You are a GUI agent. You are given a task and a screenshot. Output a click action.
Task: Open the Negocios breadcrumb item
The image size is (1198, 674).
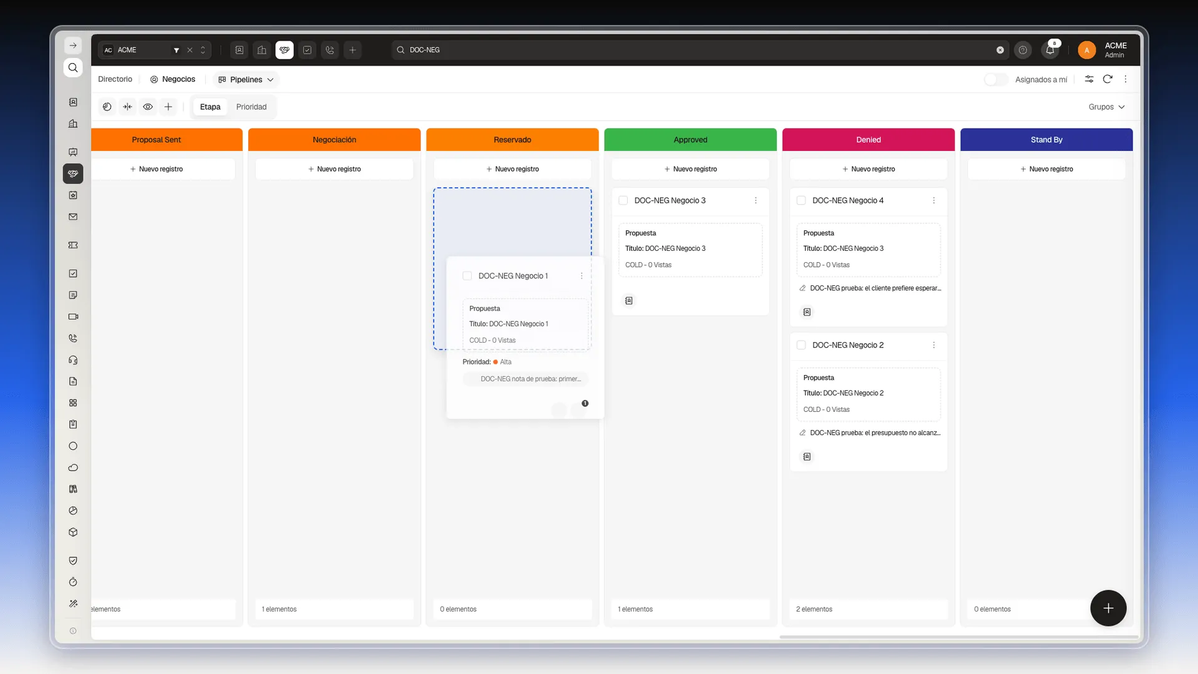pyautogui.click(x=173, y=79)
